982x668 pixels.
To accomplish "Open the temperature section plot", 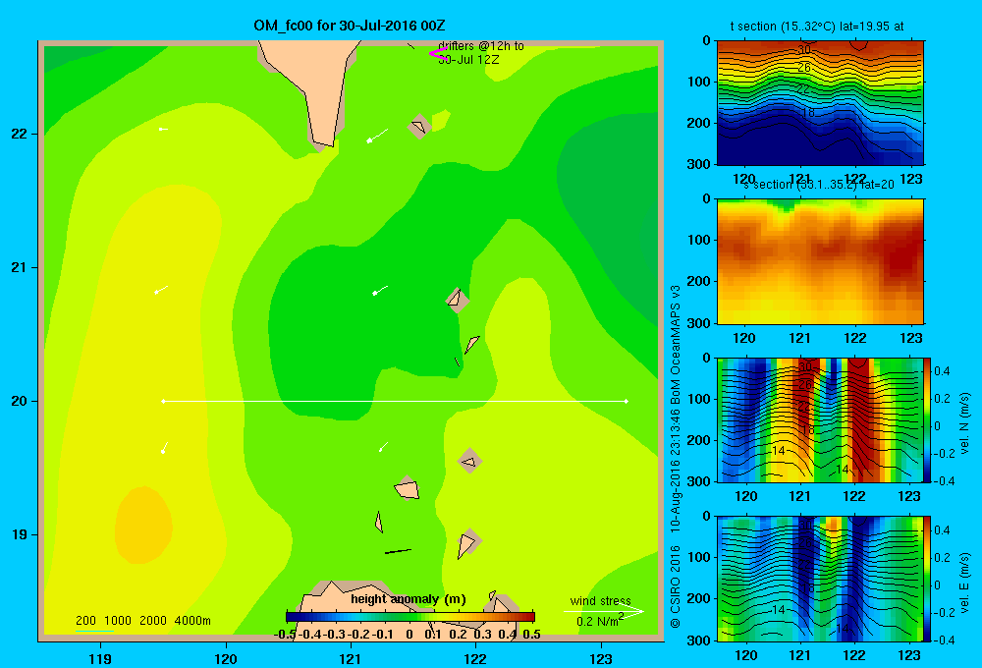I will (x=820, y=102).
